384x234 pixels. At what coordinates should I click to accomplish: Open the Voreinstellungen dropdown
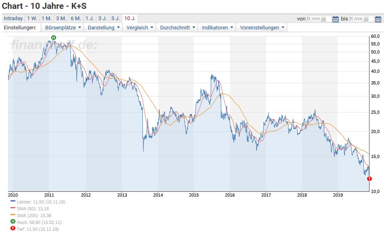(262, 28)
